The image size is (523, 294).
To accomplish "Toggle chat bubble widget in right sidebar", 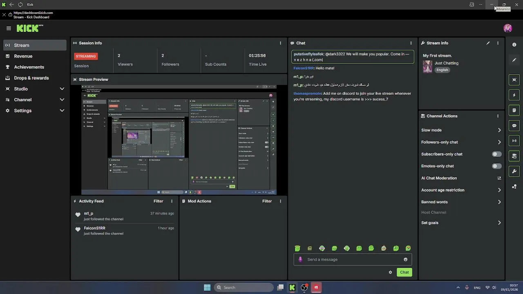I will point(514,125).
